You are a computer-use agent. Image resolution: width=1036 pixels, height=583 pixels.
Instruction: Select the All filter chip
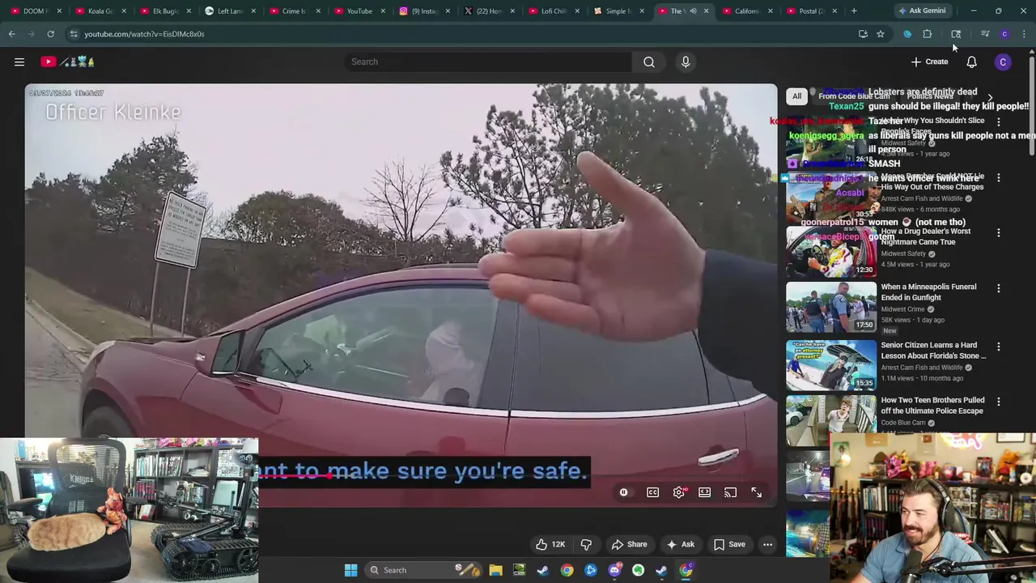pyautogui.click(x=796, y=96)
